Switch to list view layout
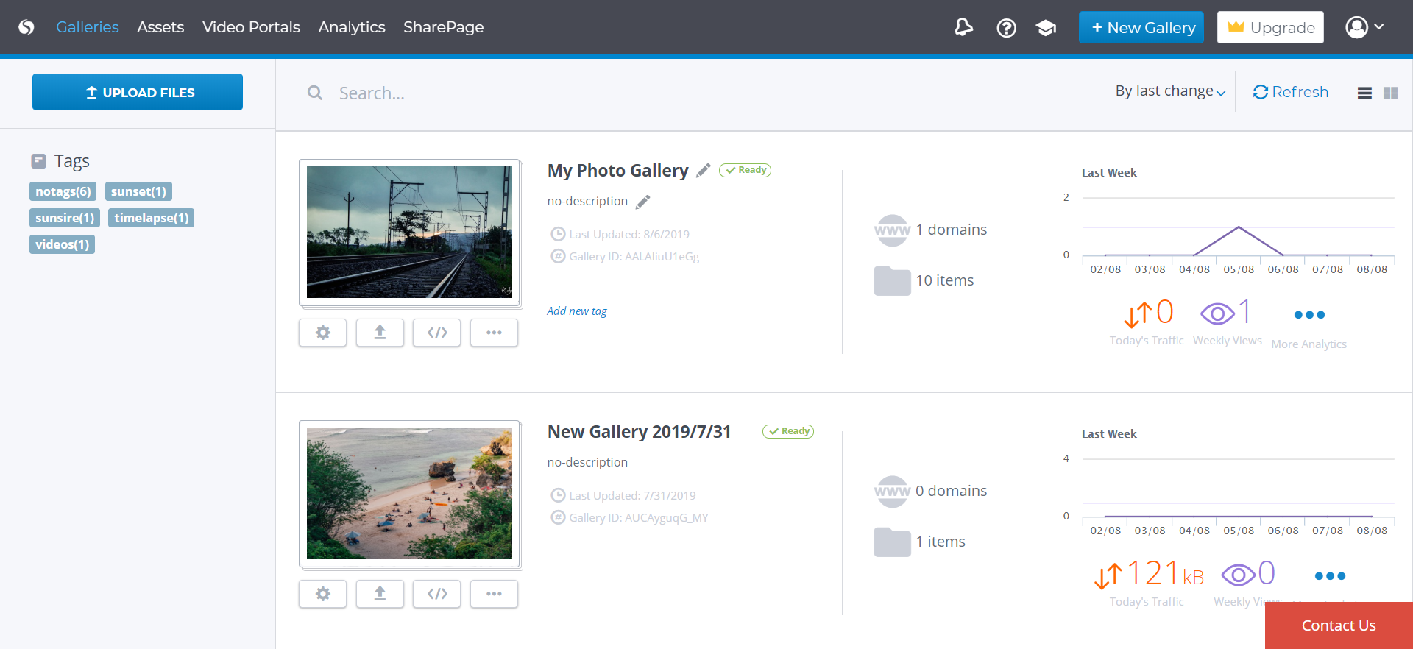Image resolution: width=1413 pixels, height=649 pixels. coord(1364,93)
